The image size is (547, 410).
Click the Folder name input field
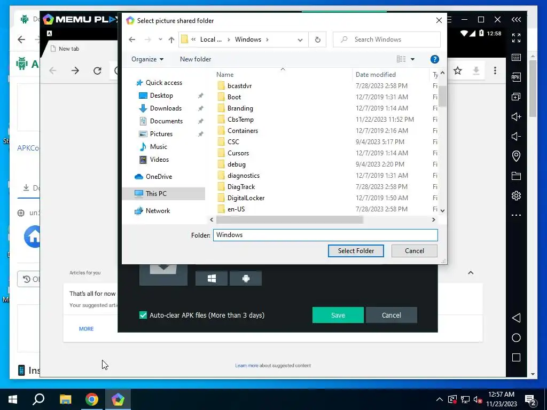point(325,235)
